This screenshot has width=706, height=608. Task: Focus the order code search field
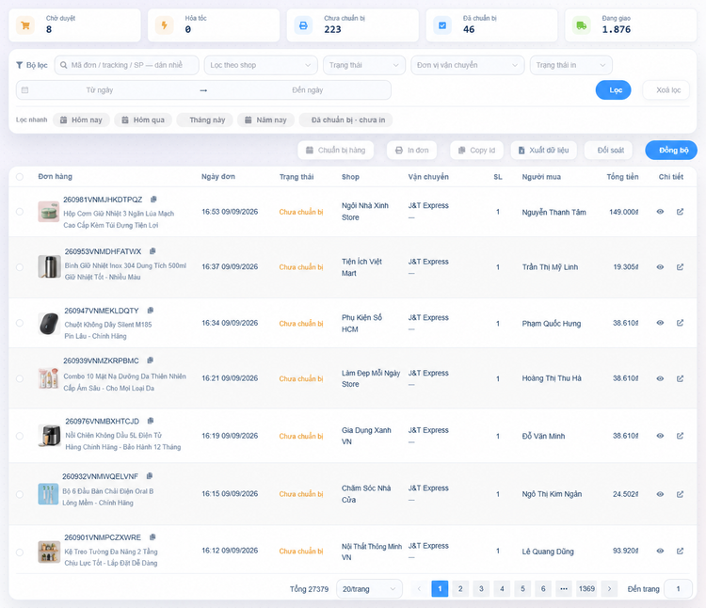[x=126, y=65]
